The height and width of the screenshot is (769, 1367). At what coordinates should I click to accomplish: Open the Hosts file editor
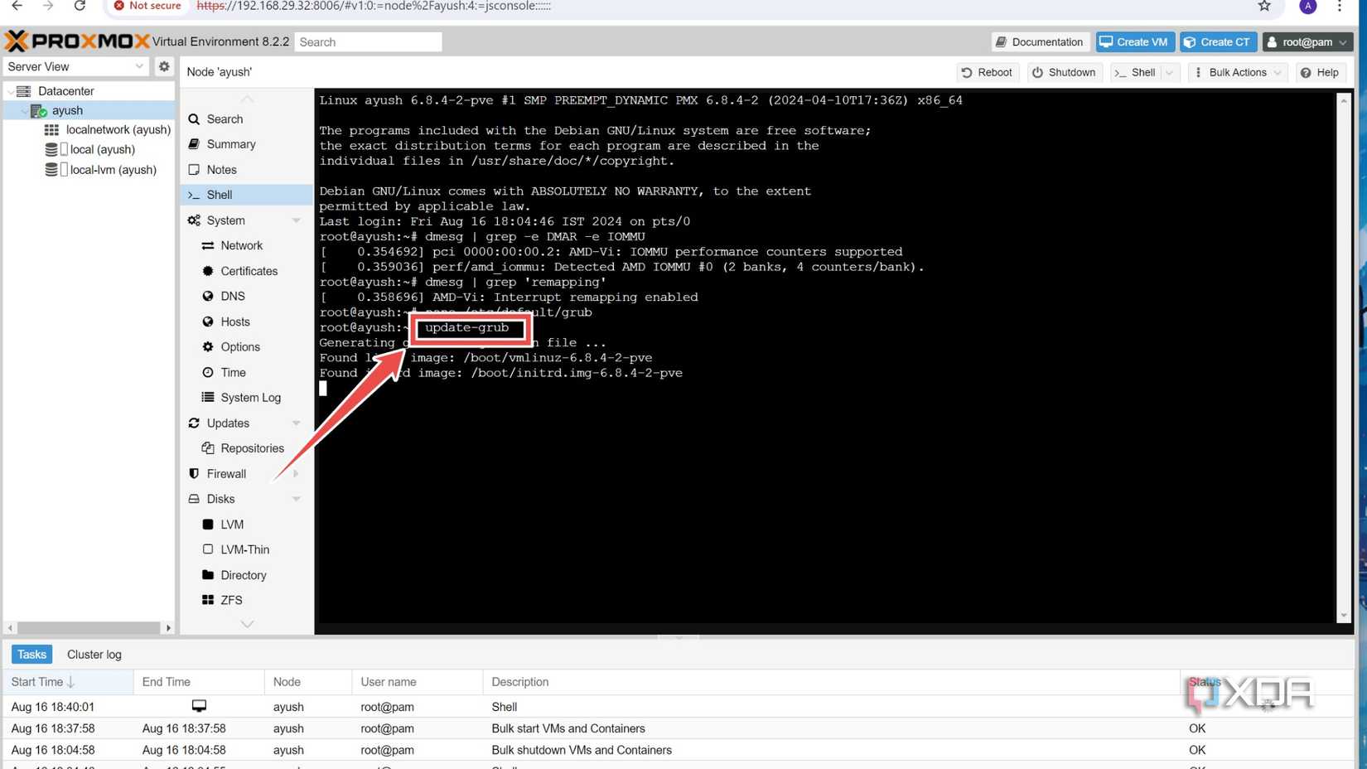point(234,322)
